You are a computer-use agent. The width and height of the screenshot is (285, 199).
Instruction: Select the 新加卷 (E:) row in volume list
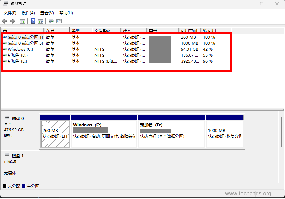pos(17,61)
